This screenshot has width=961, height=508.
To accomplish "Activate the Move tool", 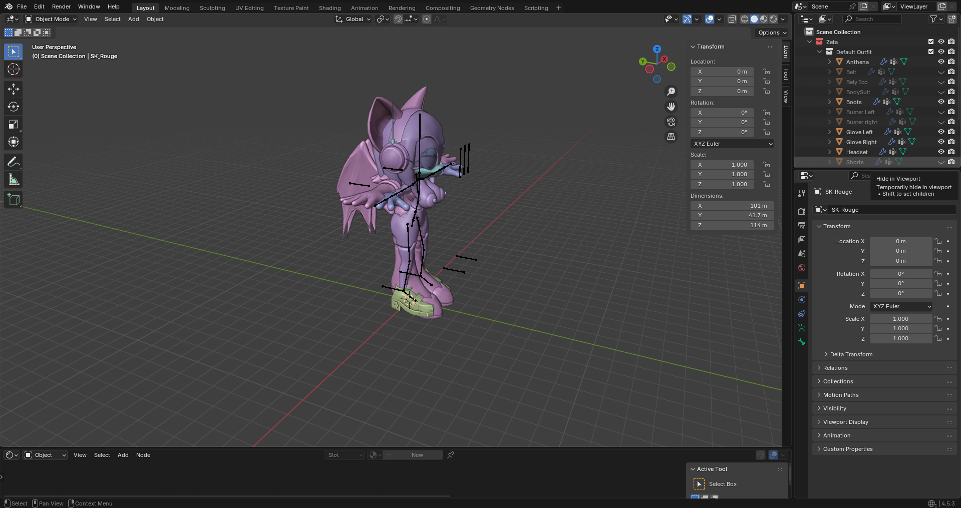I will click(x=14, y=89).
